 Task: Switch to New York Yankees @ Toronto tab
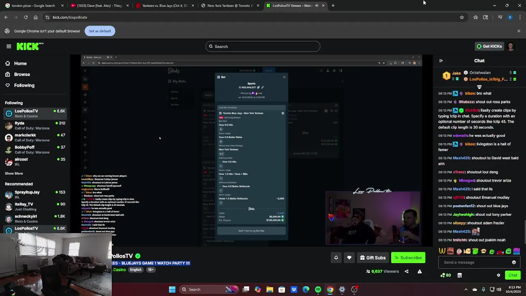230,6
